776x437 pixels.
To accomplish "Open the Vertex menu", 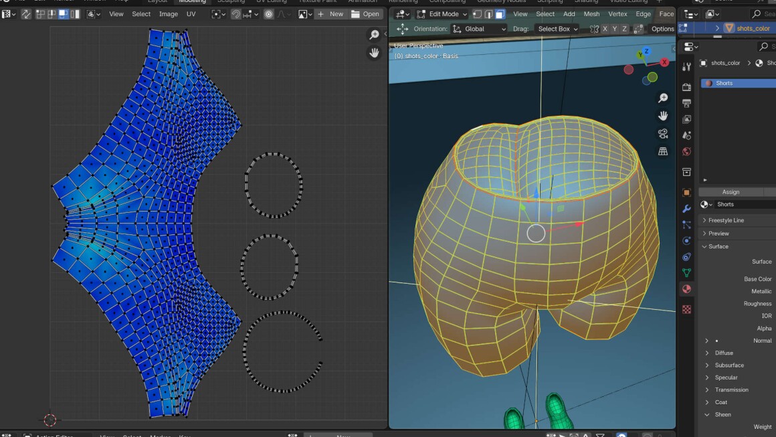I will (x=617, y=14).
